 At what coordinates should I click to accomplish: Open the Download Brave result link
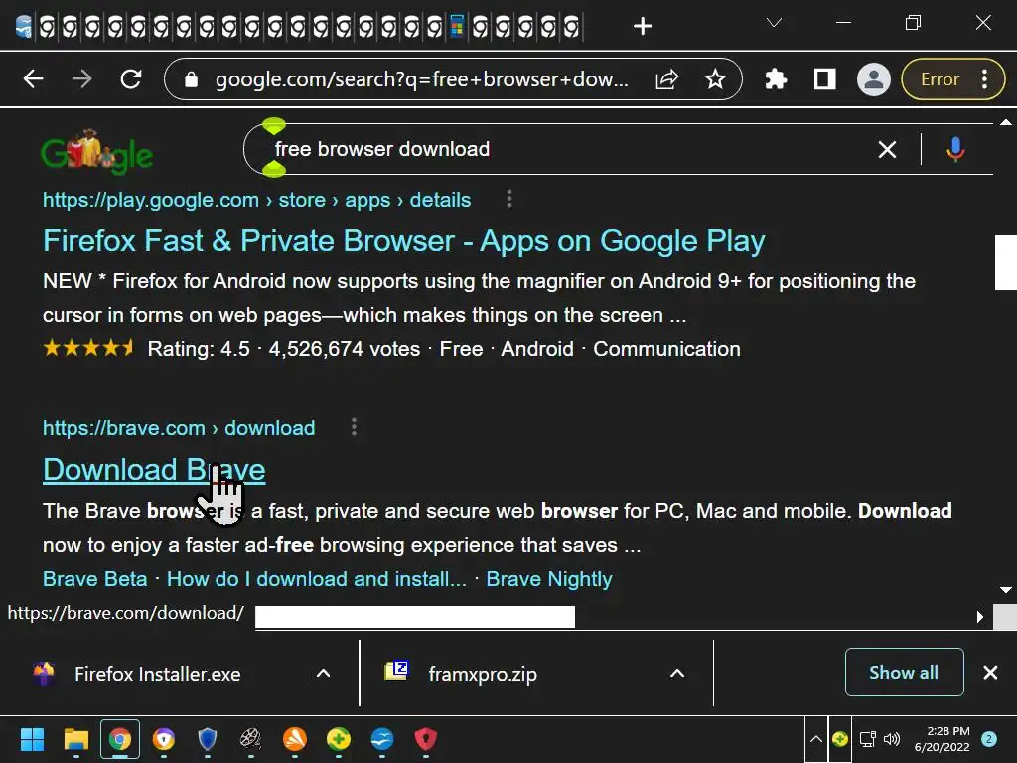click(x=154, y=470)
